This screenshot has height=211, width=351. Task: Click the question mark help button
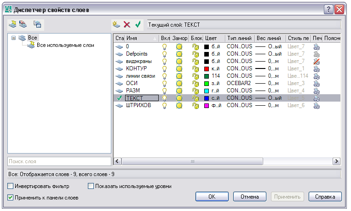point(328,9)
